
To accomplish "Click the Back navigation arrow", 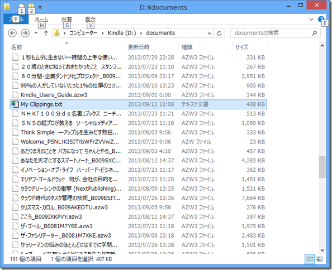I will 12,33.
